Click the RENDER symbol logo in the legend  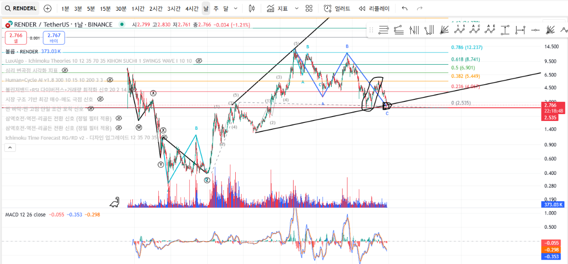click(x=9, y=24)
